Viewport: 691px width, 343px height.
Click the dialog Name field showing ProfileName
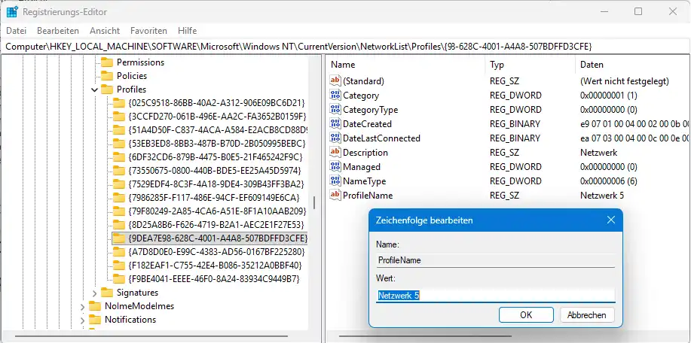[495, 260]
